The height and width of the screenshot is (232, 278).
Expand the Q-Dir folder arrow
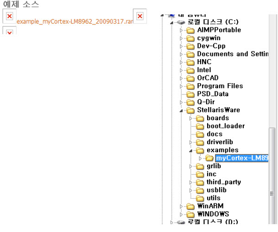pos(181,103)
